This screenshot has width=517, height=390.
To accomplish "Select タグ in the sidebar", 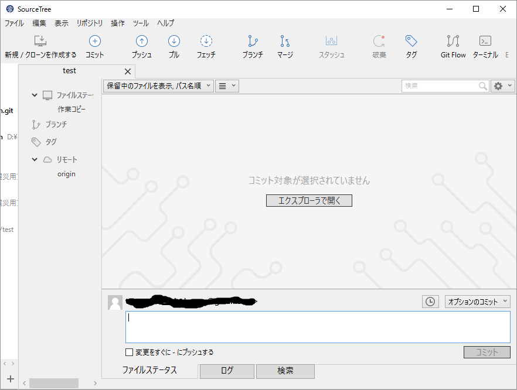I will [x=51, y=142].
